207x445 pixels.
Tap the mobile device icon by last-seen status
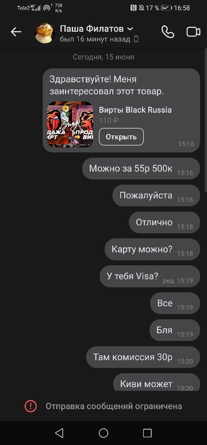pos(136,39)
